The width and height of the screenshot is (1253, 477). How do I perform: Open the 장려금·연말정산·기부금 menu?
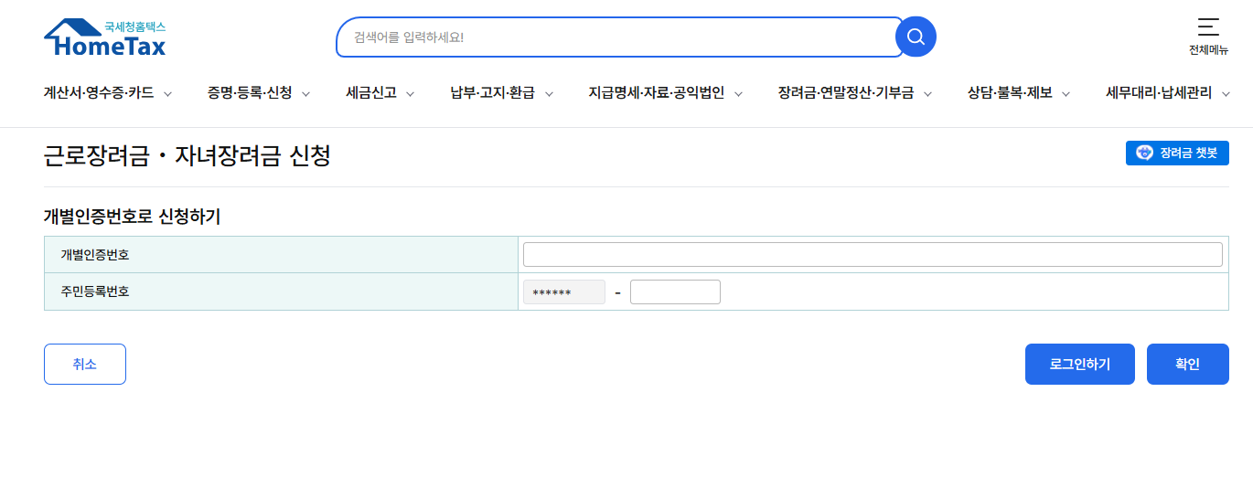click(x=846, y=92)
